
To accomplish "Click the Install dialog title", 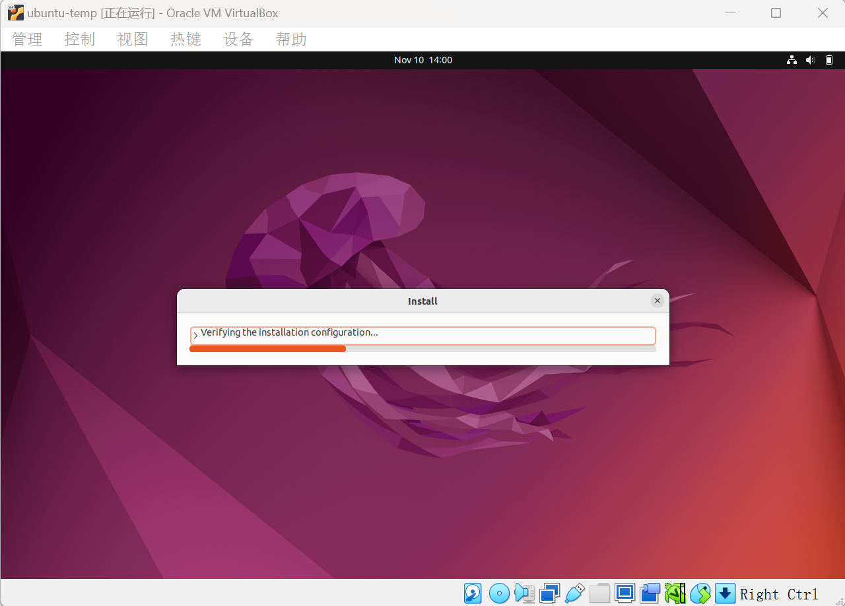I will tap(422, 301).
